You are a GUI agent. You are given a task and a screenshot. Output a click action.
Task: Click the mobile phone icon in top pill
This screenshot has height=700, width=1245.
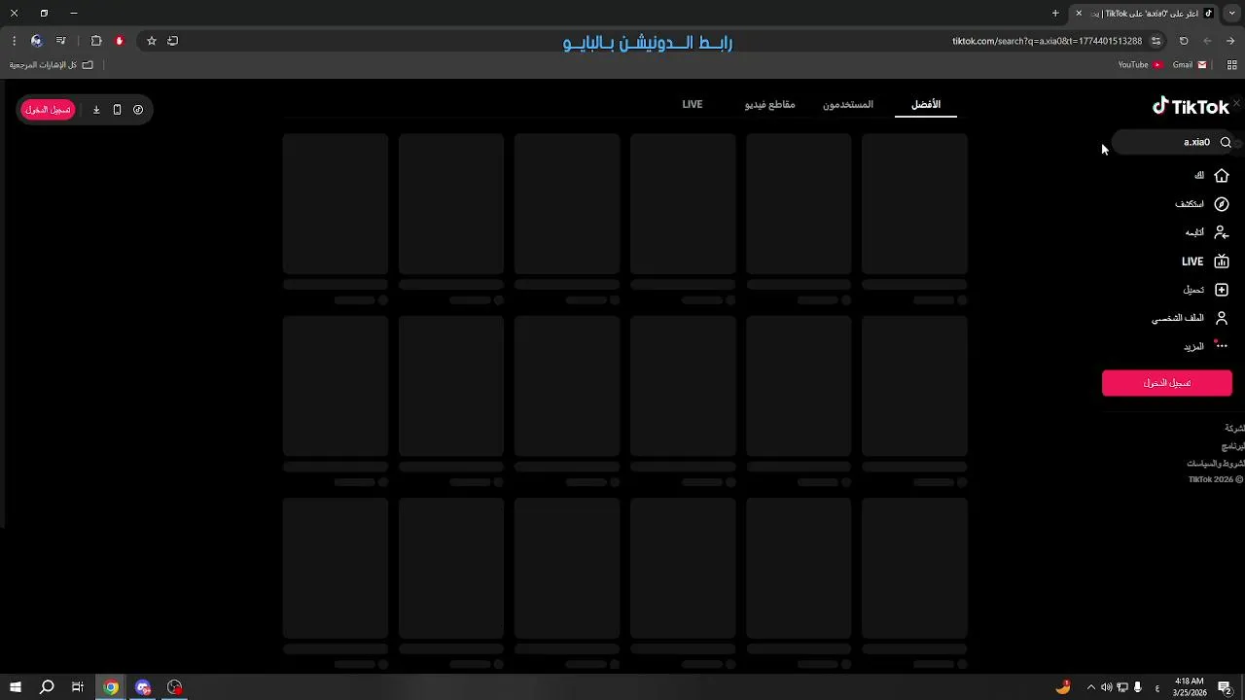117,110
